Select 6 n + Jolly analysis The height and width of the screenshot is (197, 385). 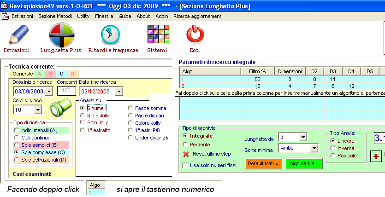83,115
